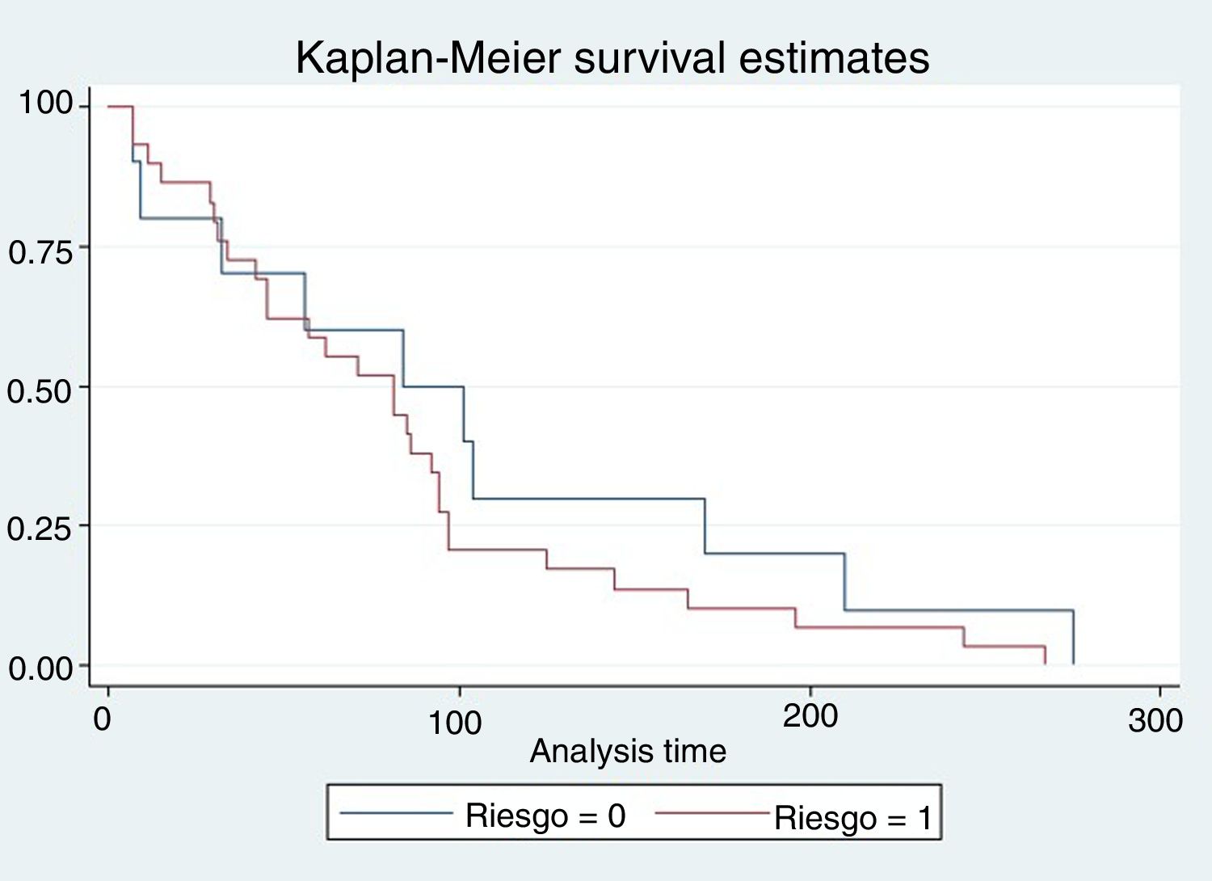Image resolution: width=1212 pixels, height=881 pixels.
Task: Select the 'Riesgo = 0' legend label
Action: (545, 816)
